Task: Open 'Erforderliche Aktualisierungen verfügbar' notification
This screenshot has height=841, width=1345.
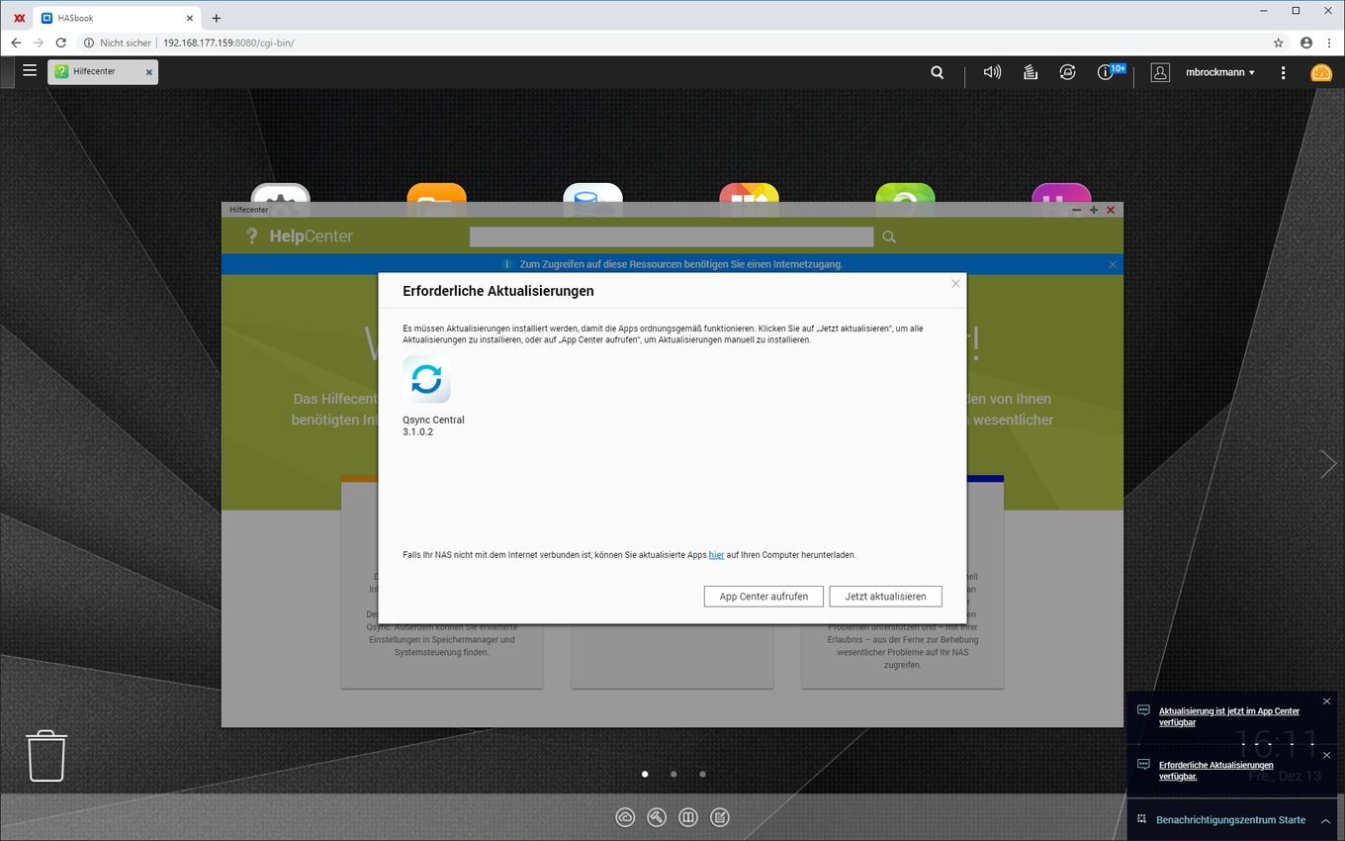Action: pyautogui.click(x=1215, y=771)
